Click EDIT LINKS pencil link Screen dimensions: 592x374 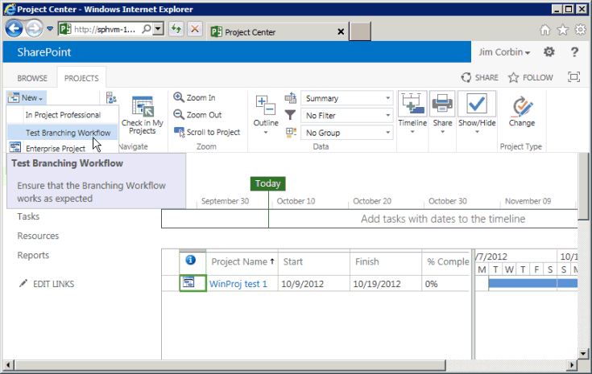[x=47, y=284]
